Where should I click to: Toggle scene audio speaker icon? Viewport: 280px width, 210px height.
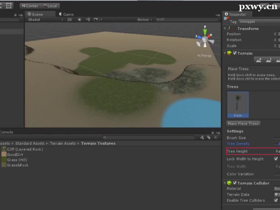coord(87,20)
